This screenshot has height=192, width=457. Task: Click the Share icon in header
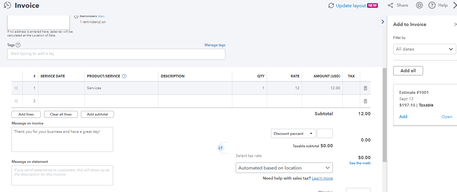click(x=391, y=5)
